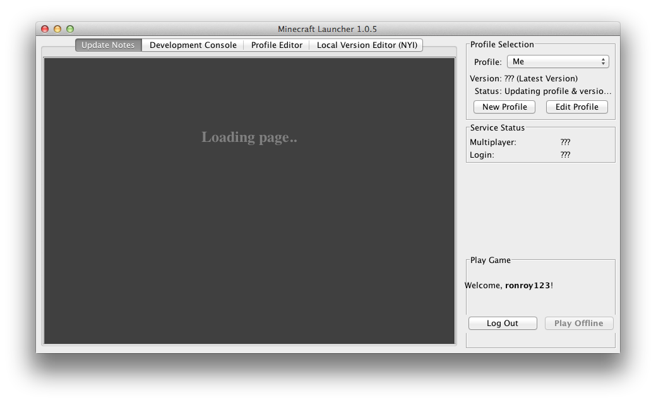Click the 'Multiplayer:' status label

tap(493, 142)
